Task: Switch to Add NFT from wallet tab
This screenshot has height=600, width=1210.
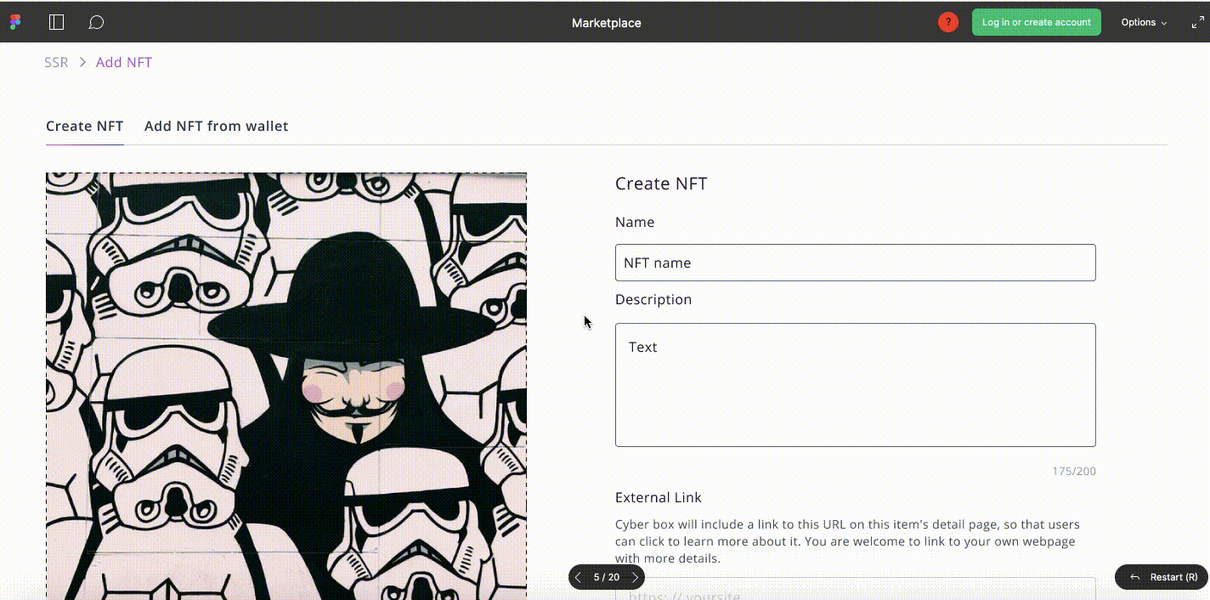Action: (x=217, y=126)
